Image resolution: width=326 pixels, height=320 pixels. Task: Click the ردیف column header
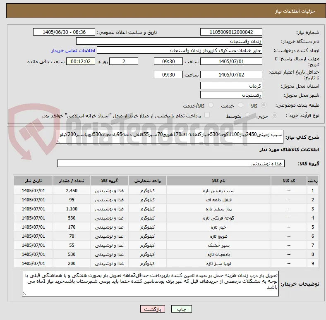[312, 181]
